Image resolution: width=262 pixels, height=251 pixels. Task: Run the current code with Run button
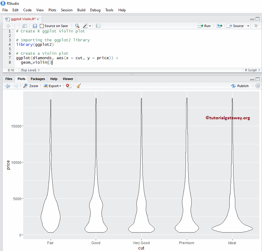[x=204, y=26]
